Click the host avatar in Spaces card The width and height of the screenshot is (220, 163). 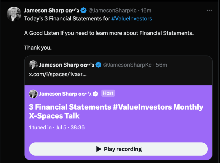coord(33,94)
